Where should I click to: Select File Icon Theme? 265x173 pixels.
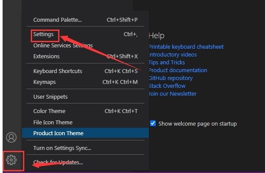(85, 122)
